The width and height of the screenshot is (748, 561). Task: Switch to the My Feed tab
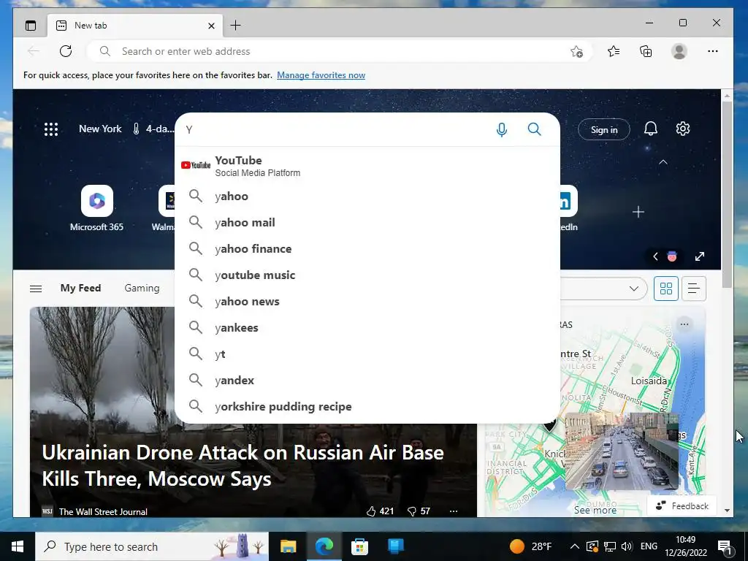(80, 288)
